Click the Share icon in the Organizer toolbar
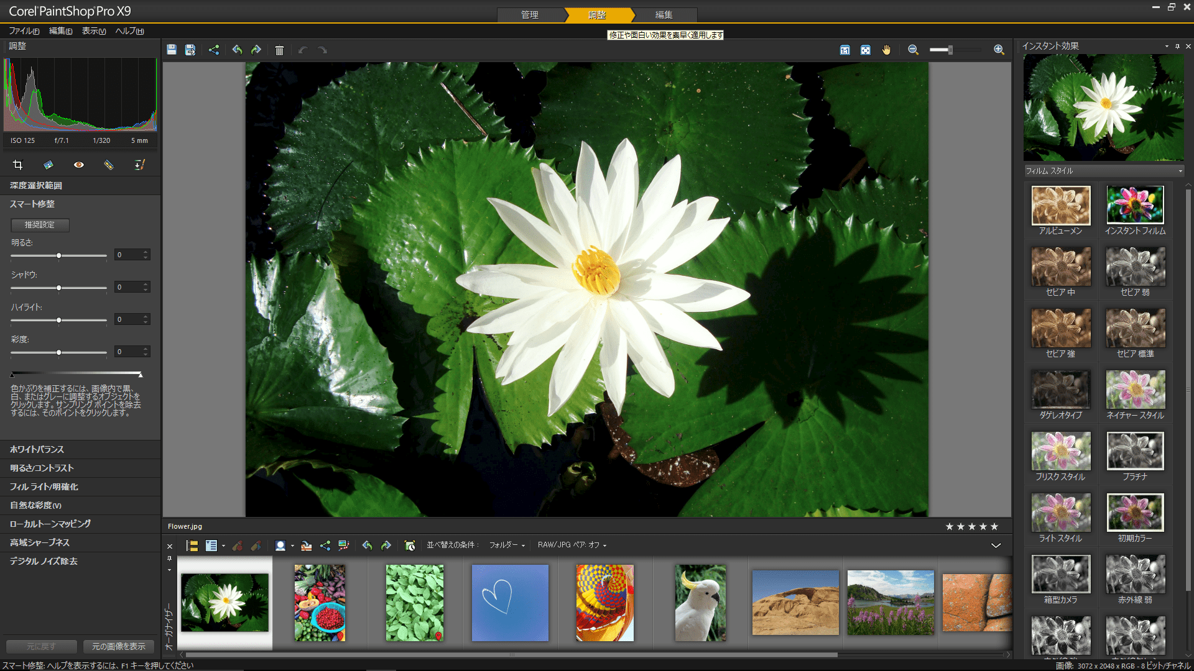Viewport: 1194px width, 671px height. [x=325, y=545]
